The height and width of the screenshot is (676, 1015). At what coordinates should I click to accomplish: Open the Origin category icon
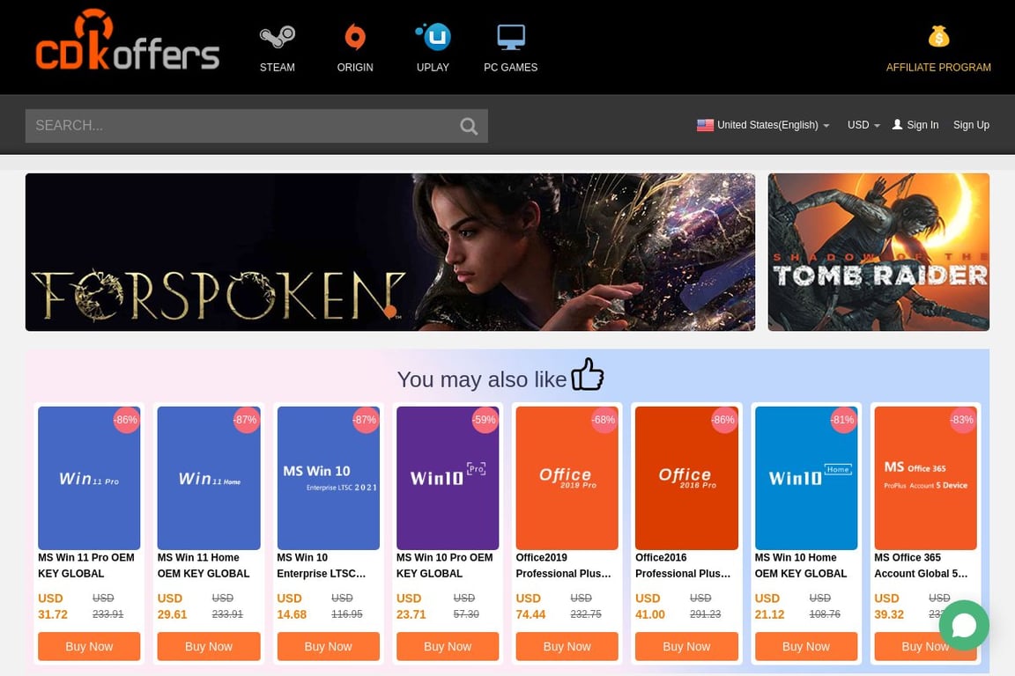coord(355,37)
